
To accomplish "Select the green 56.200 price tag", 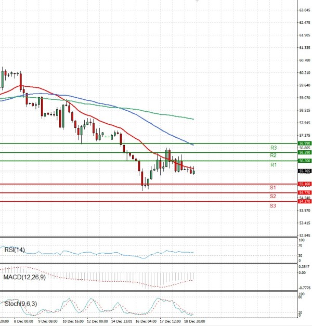I will coord(304,161).
